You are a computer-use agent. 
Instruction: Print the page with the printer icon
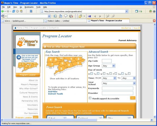coord(154,11)
